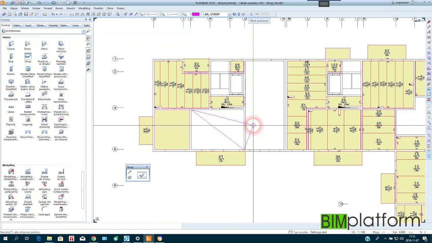Select the Numer komponentu tool
Viewport: 432px width, 243px height.
[x=28, y=110]
